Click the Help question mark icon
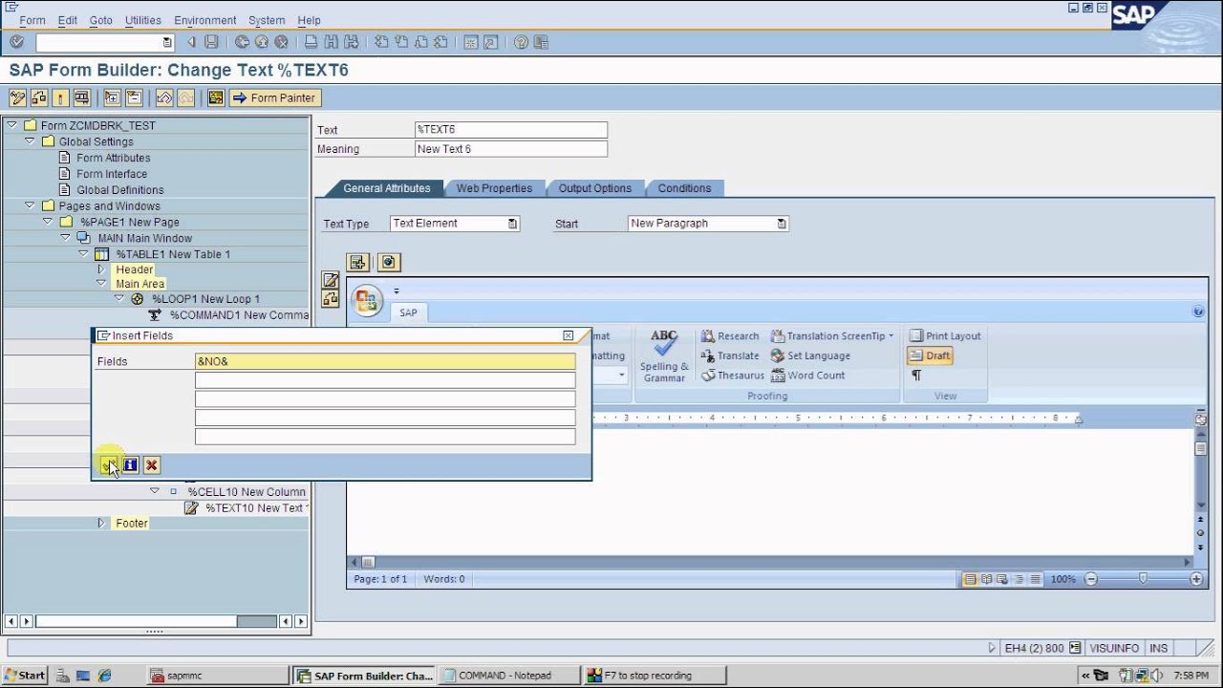1223x688 pixels. (x=521, y=42)
